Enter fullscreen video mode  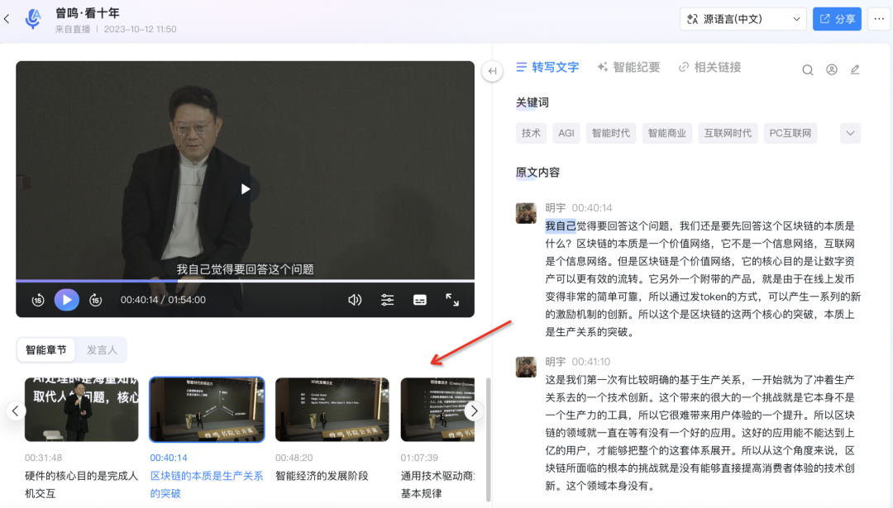(x=452, y=300)
